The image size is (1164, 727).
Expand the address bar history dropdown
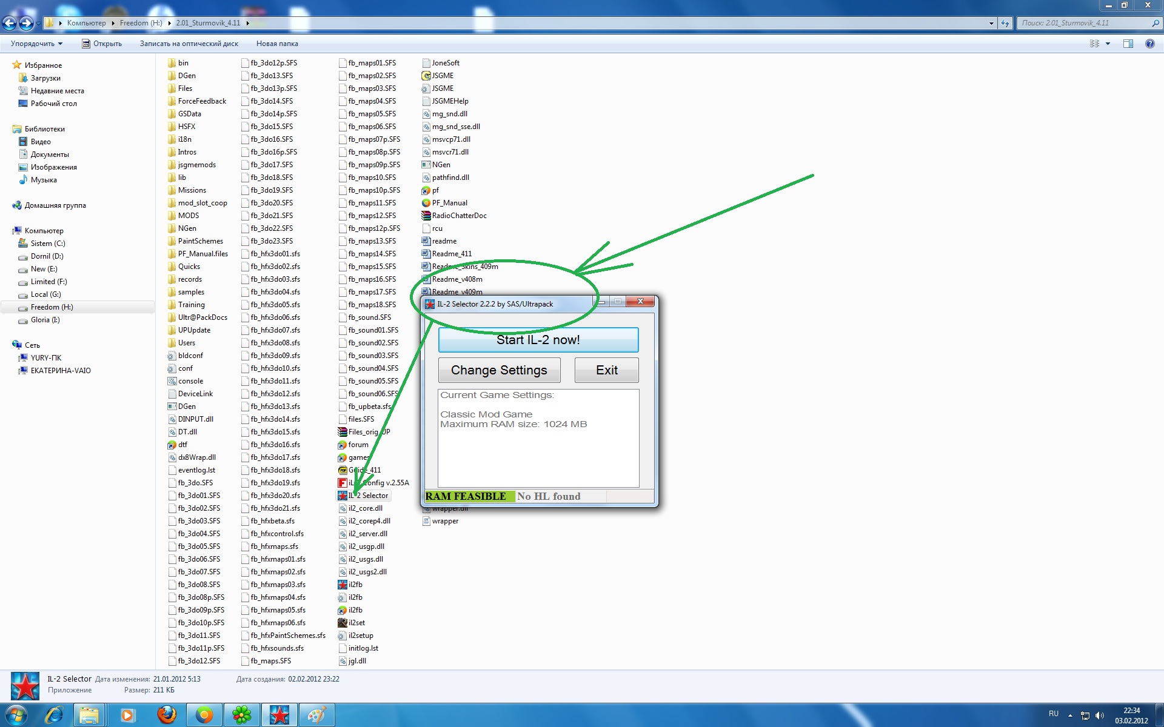[x=991, y=23]
